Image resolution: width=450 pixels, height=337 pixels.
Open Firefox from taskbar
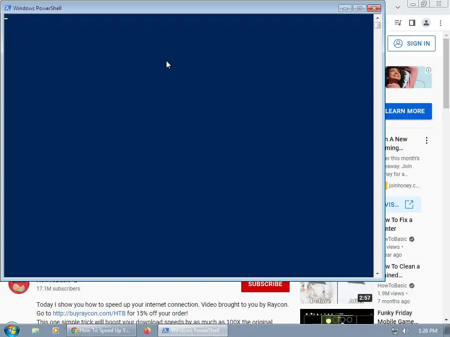click(147, 330)
